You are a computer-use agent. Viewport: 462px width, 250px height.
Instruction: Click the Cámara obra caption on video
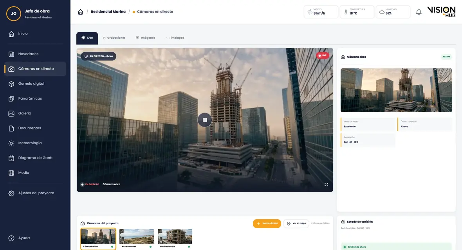(111, 184)
